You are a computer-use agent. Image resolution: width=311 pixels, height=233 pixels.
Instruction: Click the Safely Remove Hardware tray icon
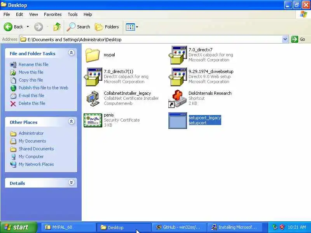[275, 227]
